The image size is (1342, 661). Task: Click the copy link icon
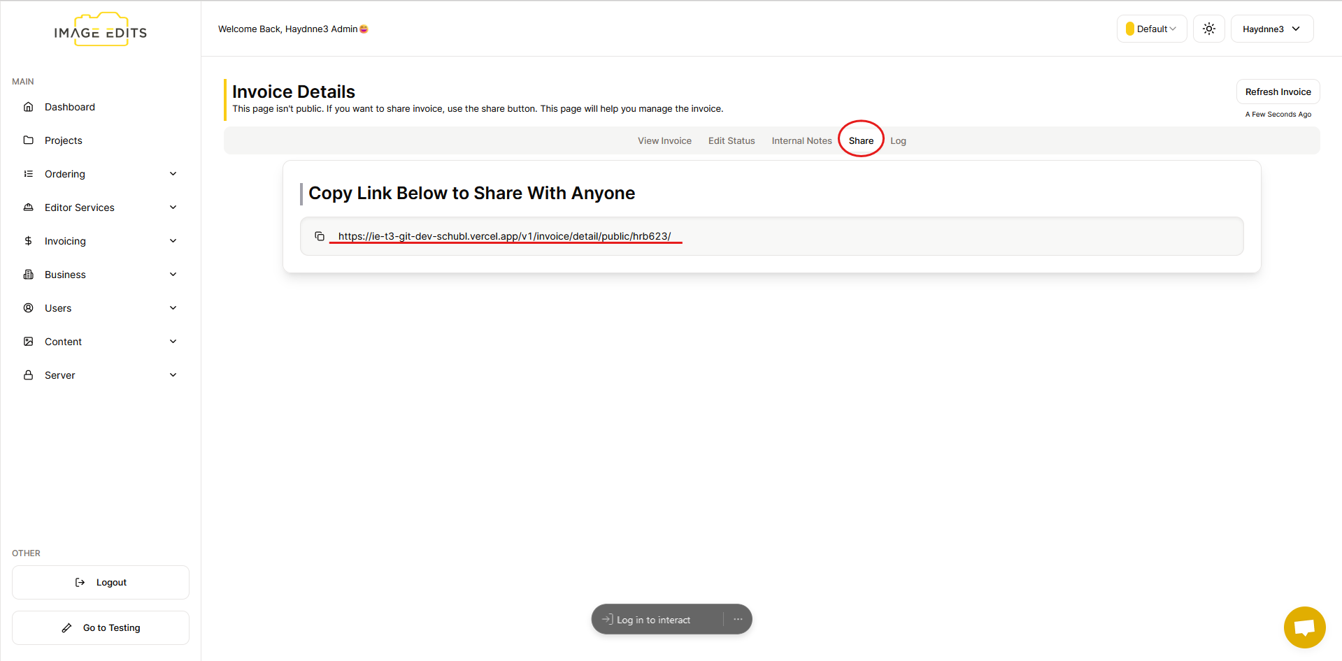pyautogui.click(x=320, y=236)
